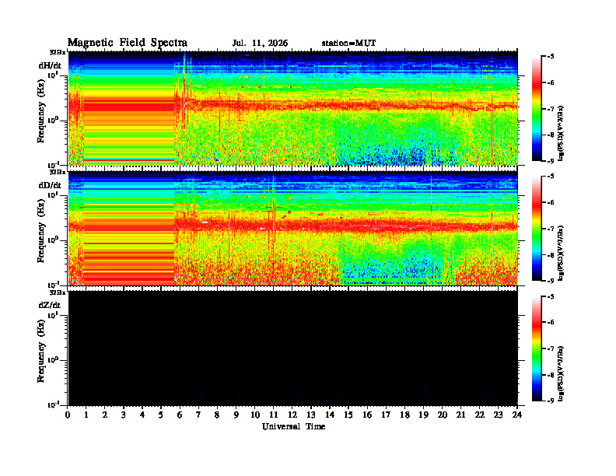
Task: Click the black dZ/dt spectrogram plot area
Action: coord(293,348)
